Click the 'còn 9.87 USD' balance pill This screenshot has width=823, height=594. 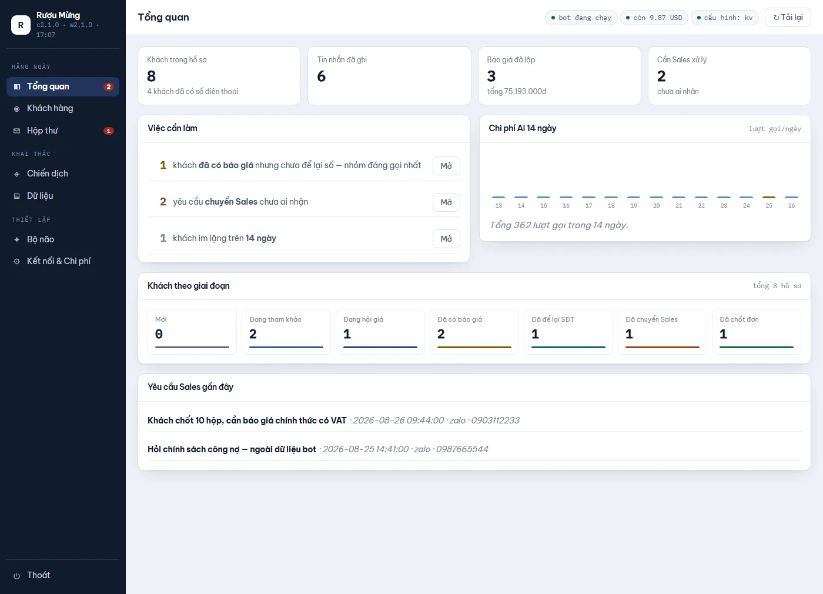click(654, 18)
